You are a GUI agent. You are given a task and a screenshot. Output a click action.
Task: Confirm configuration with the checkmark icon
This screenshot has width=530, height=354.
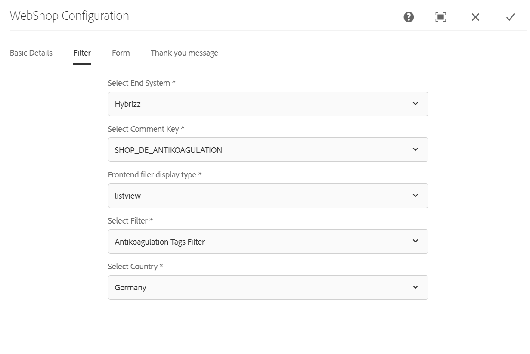click(x=510, y=17)
